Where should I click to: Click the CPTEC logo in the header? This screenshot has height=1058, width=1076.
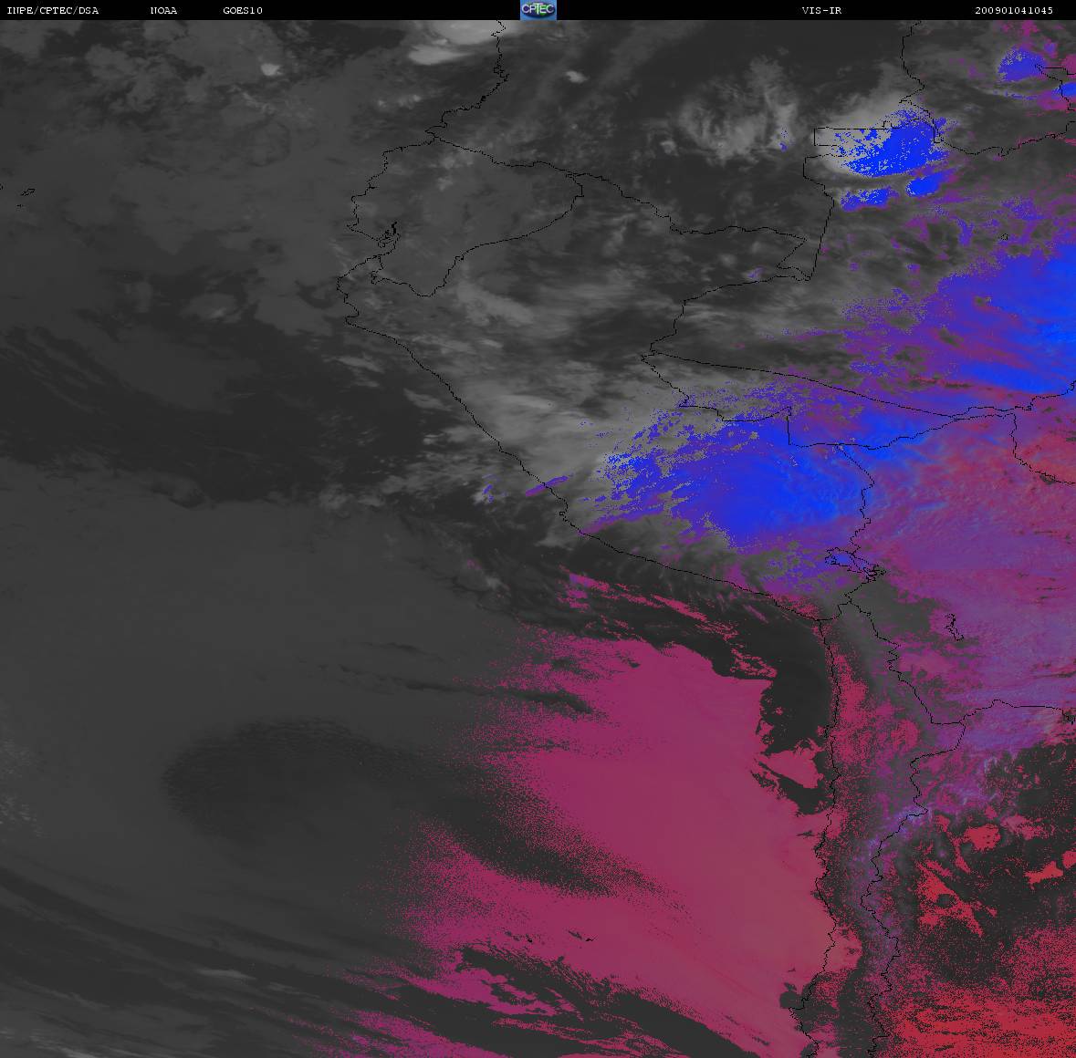click(538, 10)
